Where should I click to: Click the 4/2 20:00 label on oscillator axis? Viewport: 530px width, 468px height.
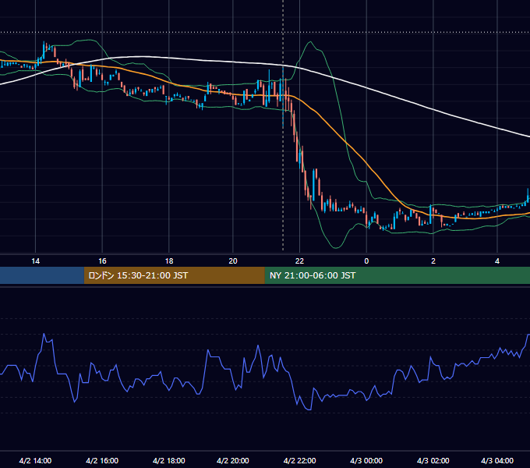pyautogui.click(x=233, y=460)
